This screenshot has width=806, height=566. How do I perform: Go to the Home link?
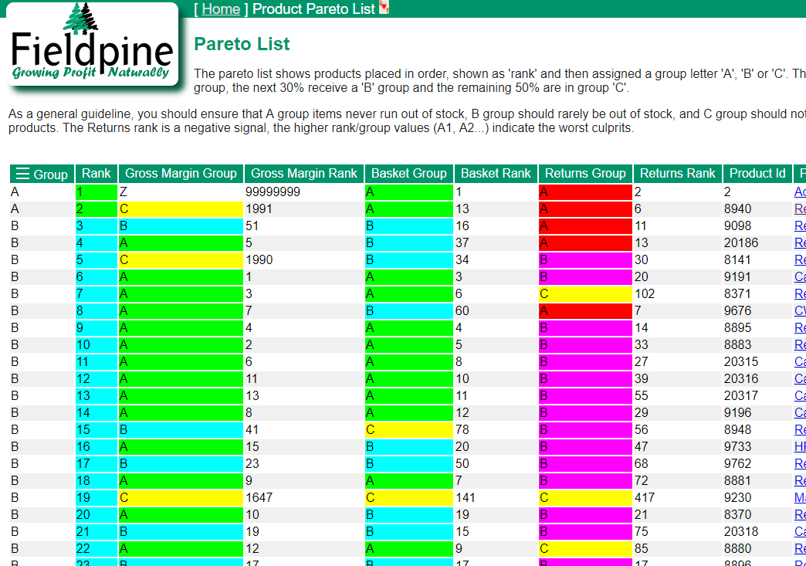coord(221,8)
